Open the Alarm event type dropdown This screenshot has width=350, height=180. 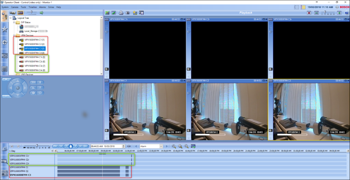point(161,146)
